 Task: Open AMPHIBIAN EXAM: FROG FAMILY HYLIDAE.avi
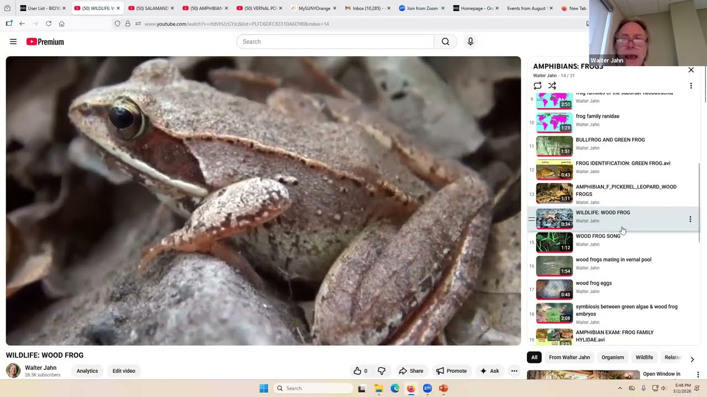point(613,336)
